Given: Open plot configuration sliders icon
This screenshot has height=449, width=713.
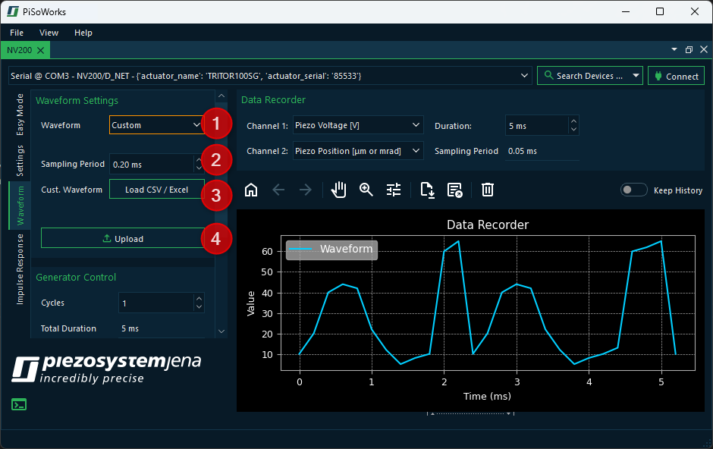Looking at the screenshot, I should pos(394,190).
